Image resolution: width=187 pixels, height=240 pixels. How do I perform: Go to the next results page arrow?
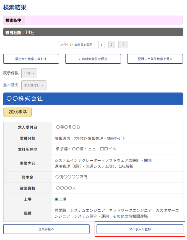tap(123, 45)
